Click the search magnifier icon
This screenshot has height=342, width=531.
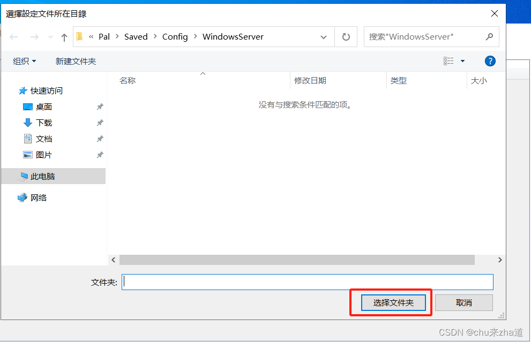click(x=489, y=36)
